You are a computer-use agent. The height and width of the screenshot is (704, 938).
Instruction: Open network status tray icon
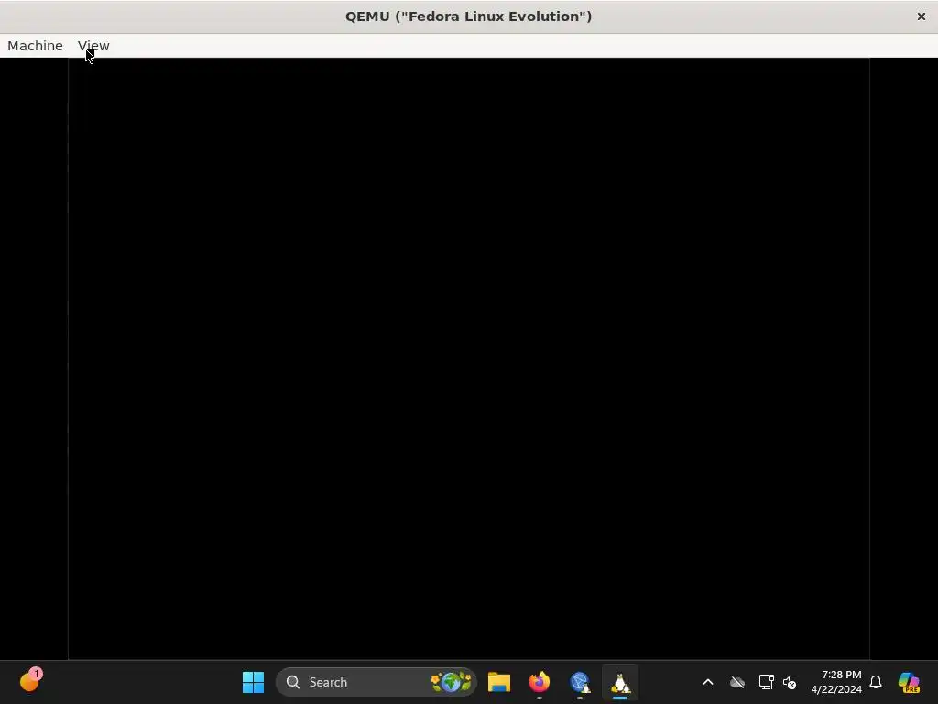click(767, 682)
